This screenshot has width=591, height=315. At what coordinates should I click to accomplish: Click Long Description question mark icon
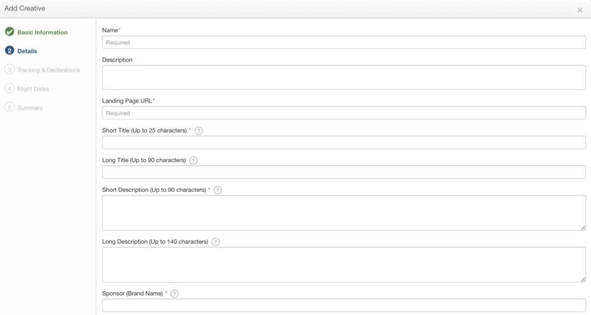[216, 242]
